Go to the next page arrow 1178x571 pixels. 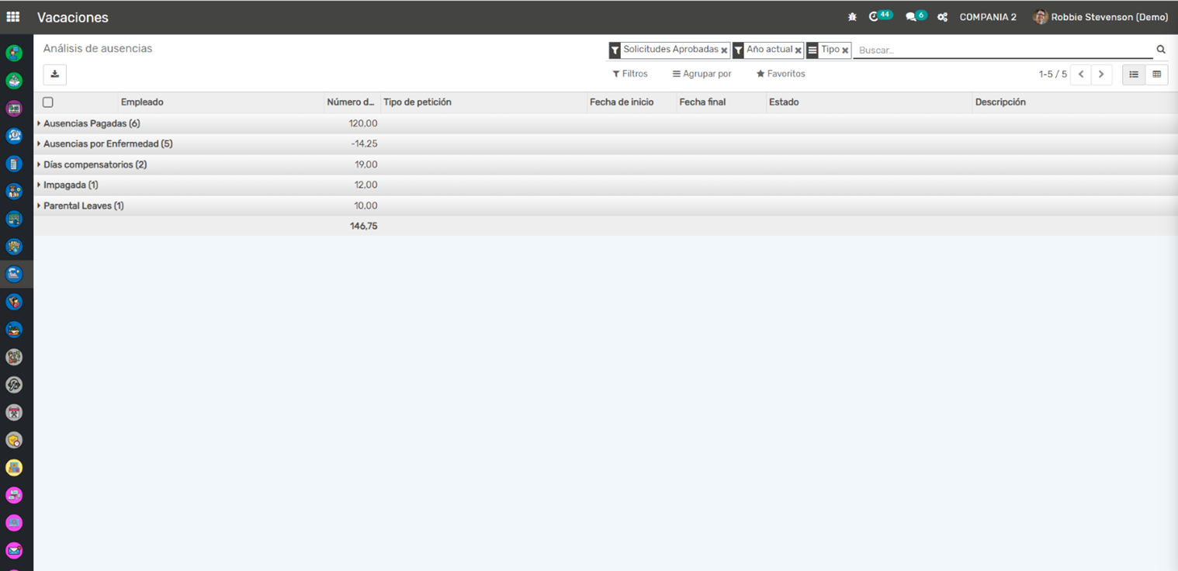pyautogui.click(x=1101, y=74)
